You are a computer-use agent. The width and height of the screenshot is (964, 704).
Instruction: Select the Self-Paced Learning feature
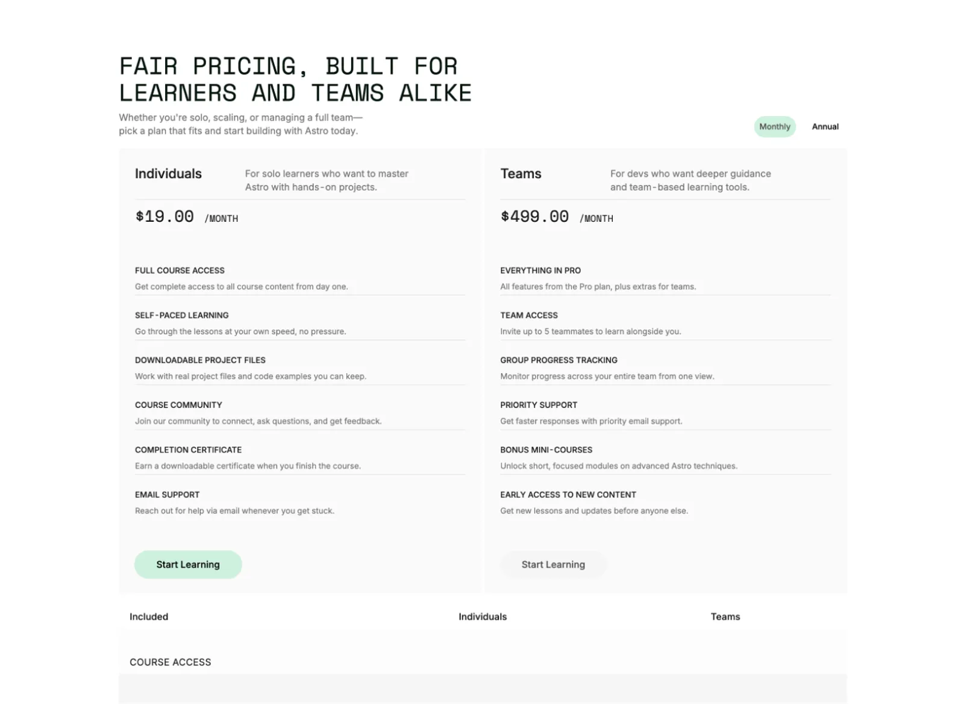click(182, 315)
